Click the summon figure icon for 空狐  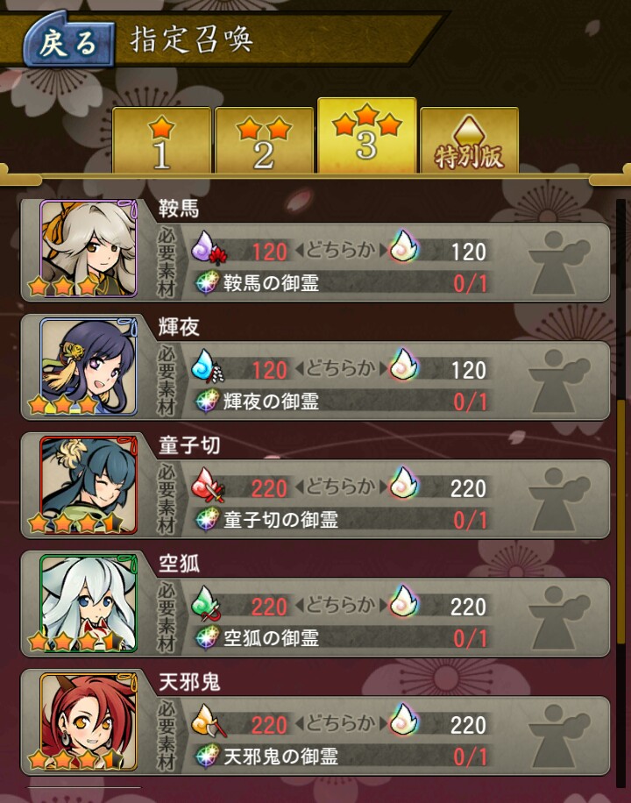[559, 617]
